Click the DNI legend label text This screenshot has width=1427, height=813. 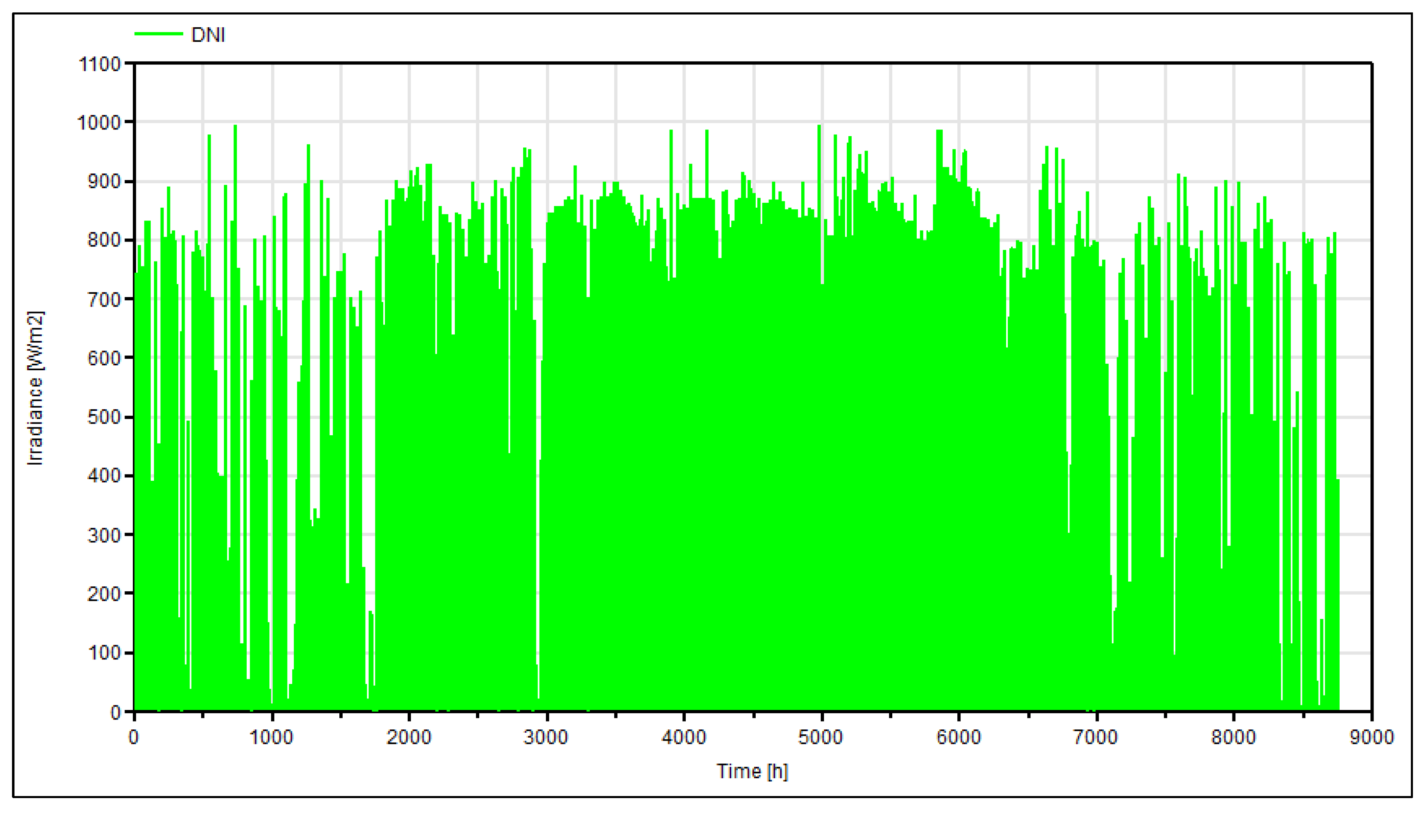(x=208, y=35)
